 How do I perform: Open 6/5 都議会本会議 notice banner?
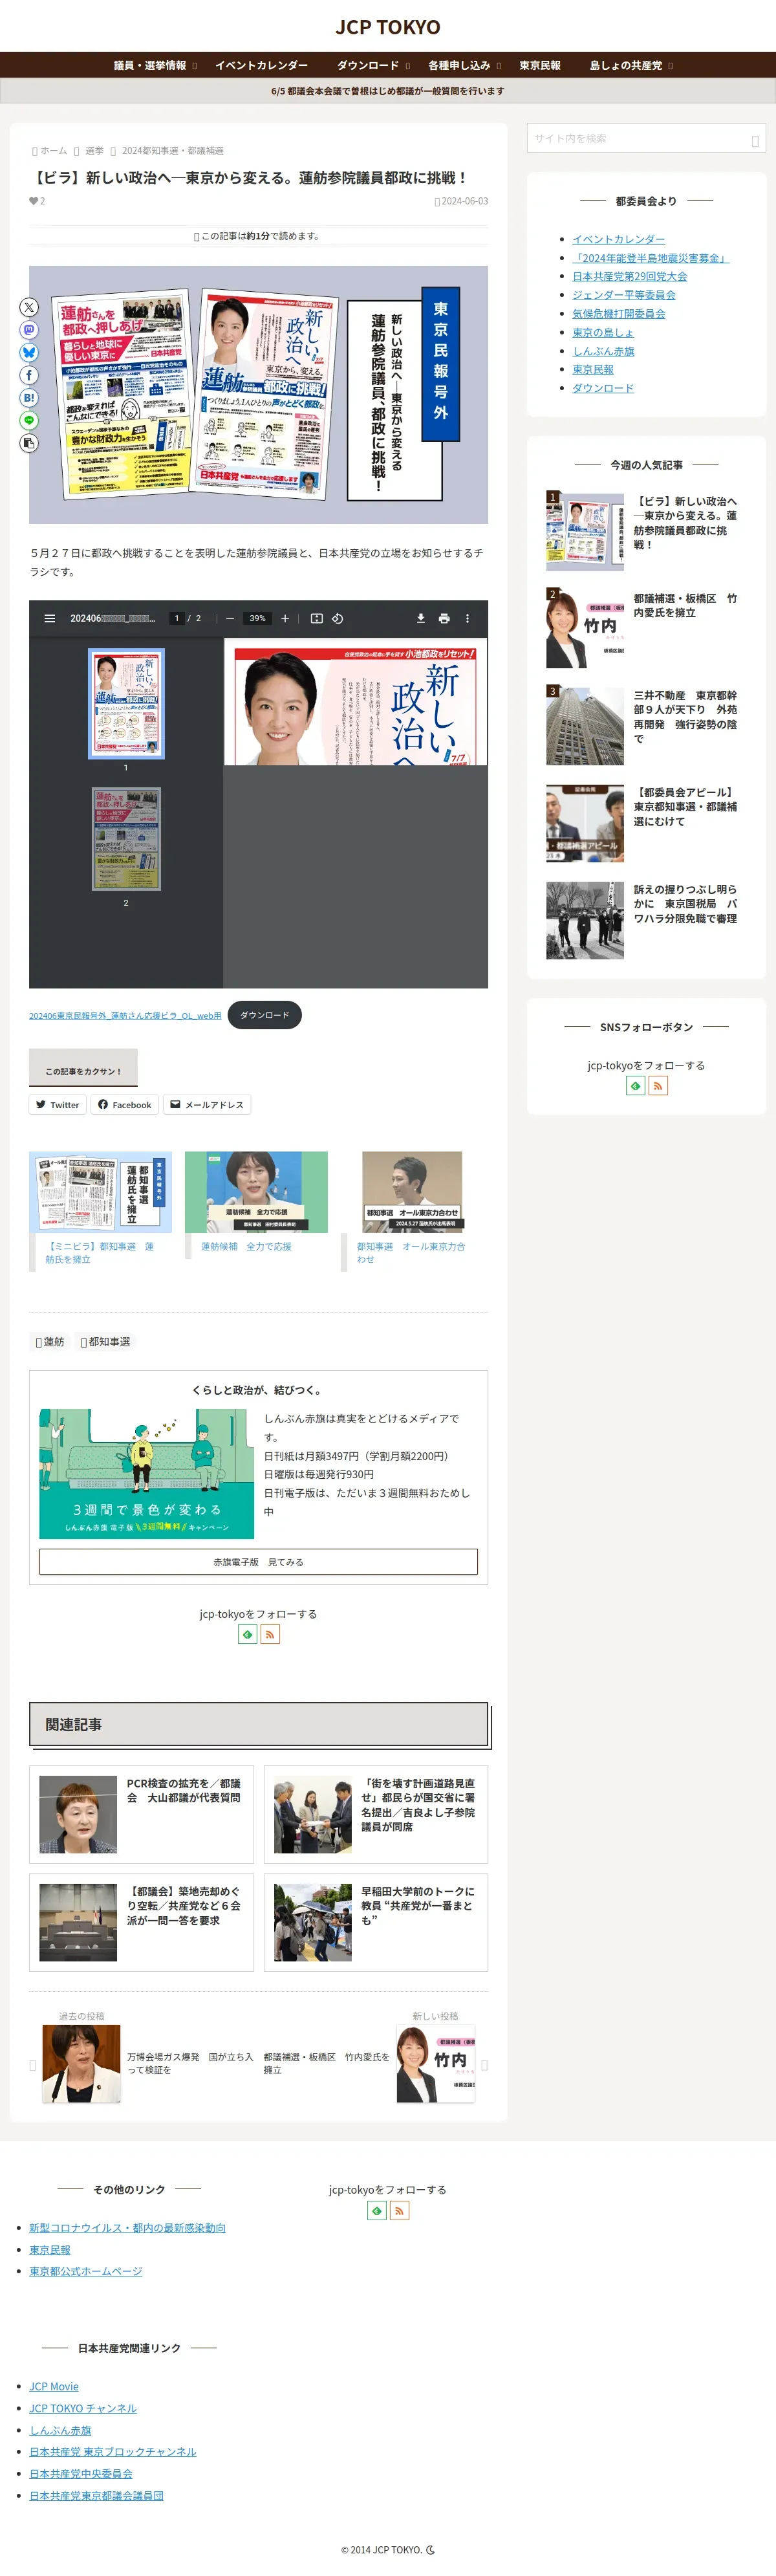pyautogui.click(x=388, y=91)
